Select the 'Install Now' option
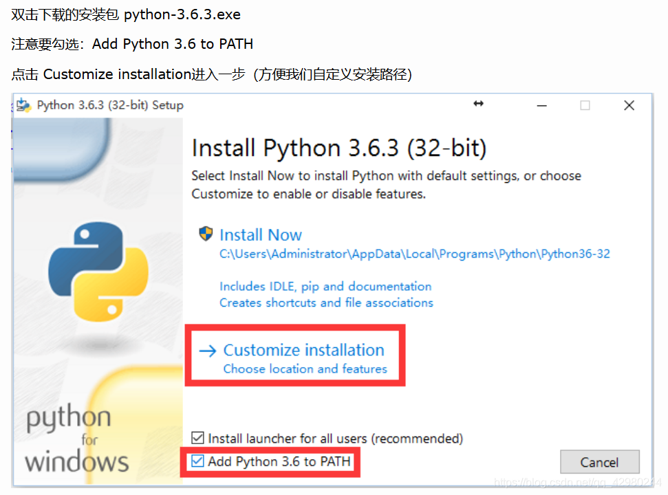The image size is (668, 495). click(261, 234)
